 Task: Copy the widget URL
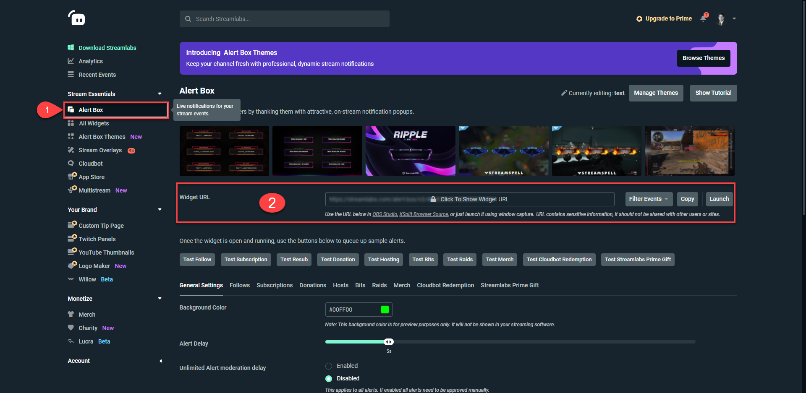point(687,199)
